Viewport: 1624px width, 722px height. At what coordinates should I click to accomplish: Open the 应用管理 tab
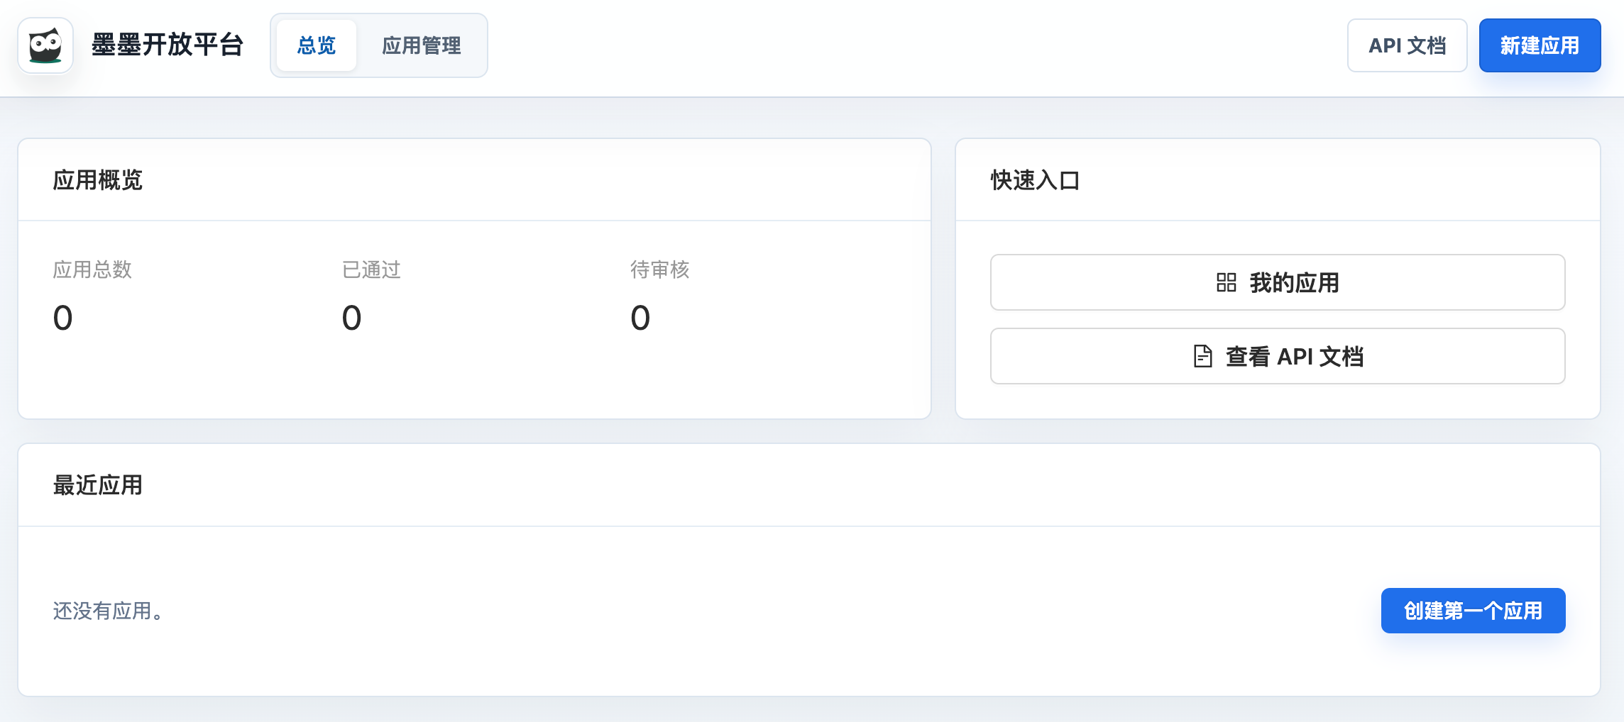coord(422,45)
